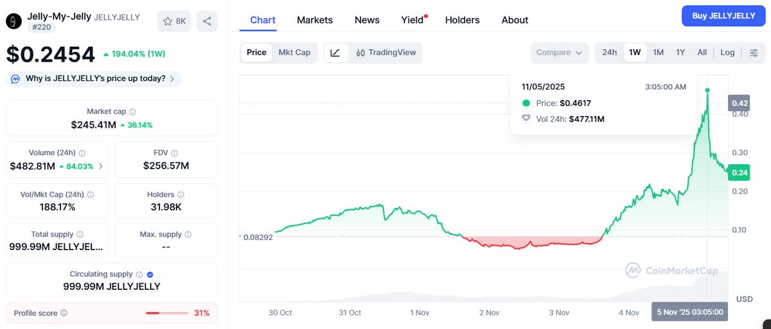This screenshot has width=771, height=329.
Task: Click the Buy JELLYJELLY button
Action: click(x=723, y=16)
